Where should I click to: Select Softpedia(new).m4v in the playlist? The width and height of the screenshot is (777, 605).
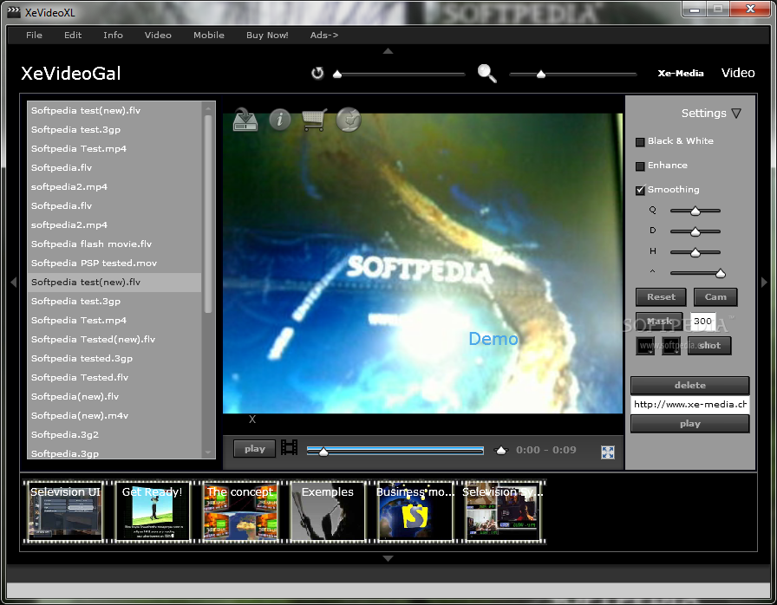114,415
